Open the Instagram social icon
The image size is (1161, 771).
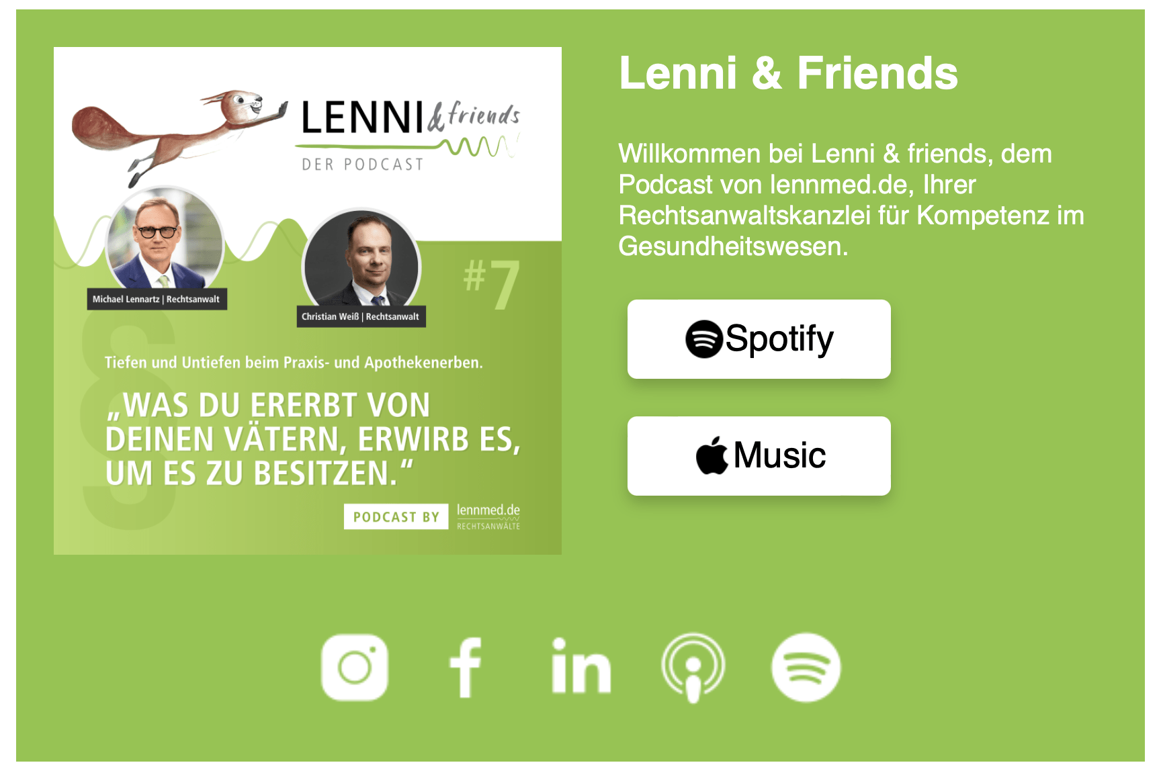pos(355,668)
